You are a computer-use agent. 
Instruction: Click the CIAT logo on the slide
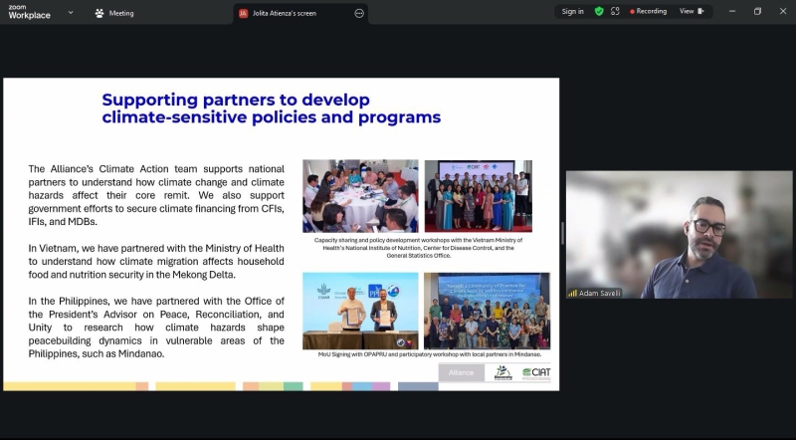pos(536,372)
